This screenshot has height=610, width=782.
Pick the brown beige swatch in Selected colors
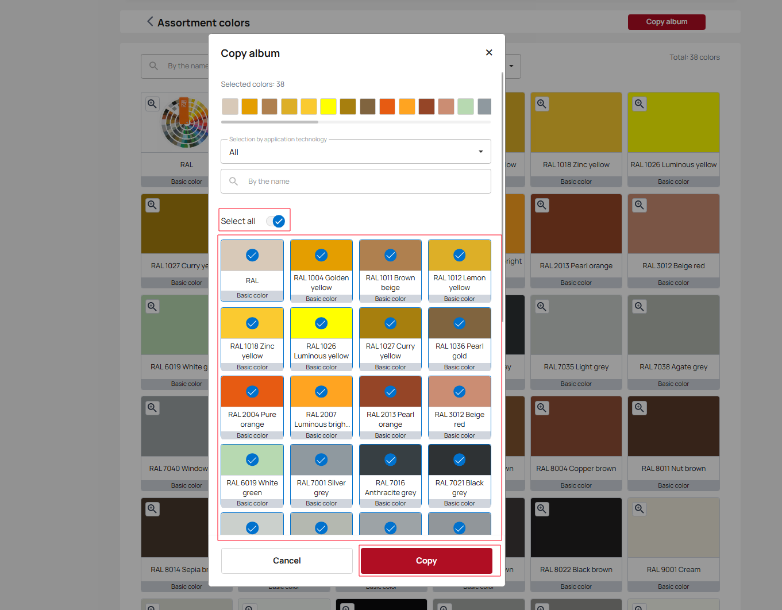click(x=269, y=106)
